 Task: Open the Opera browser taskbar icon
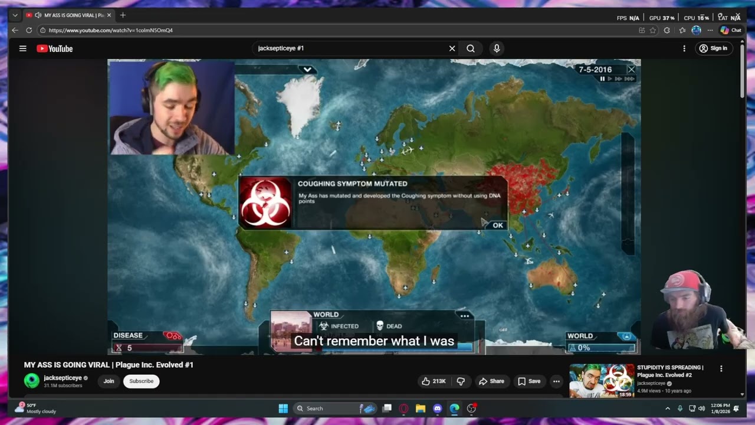tap(404, 408)
